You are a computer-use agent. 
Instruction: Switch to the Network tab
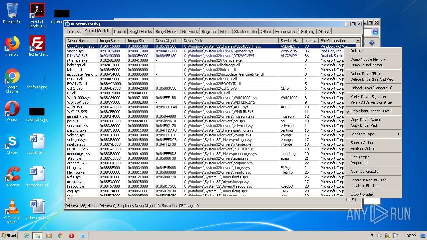click(190, 32)
